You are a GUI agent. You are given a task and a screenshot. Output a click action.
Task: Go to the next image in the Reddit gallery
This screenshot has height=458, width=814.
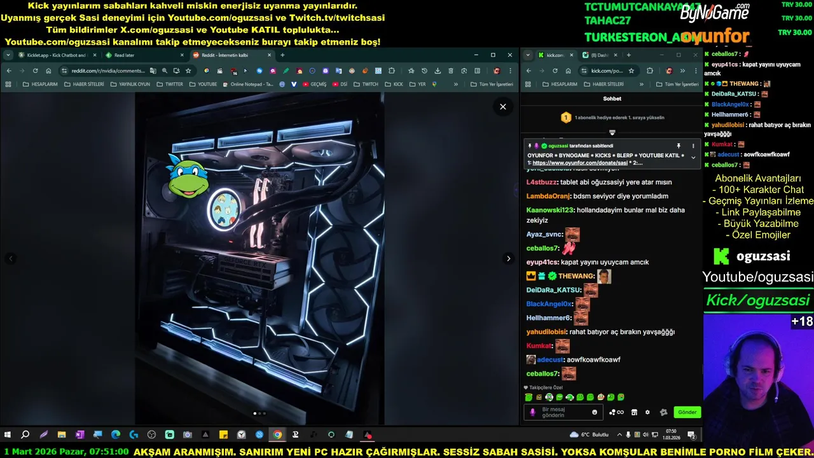(508, 258)
